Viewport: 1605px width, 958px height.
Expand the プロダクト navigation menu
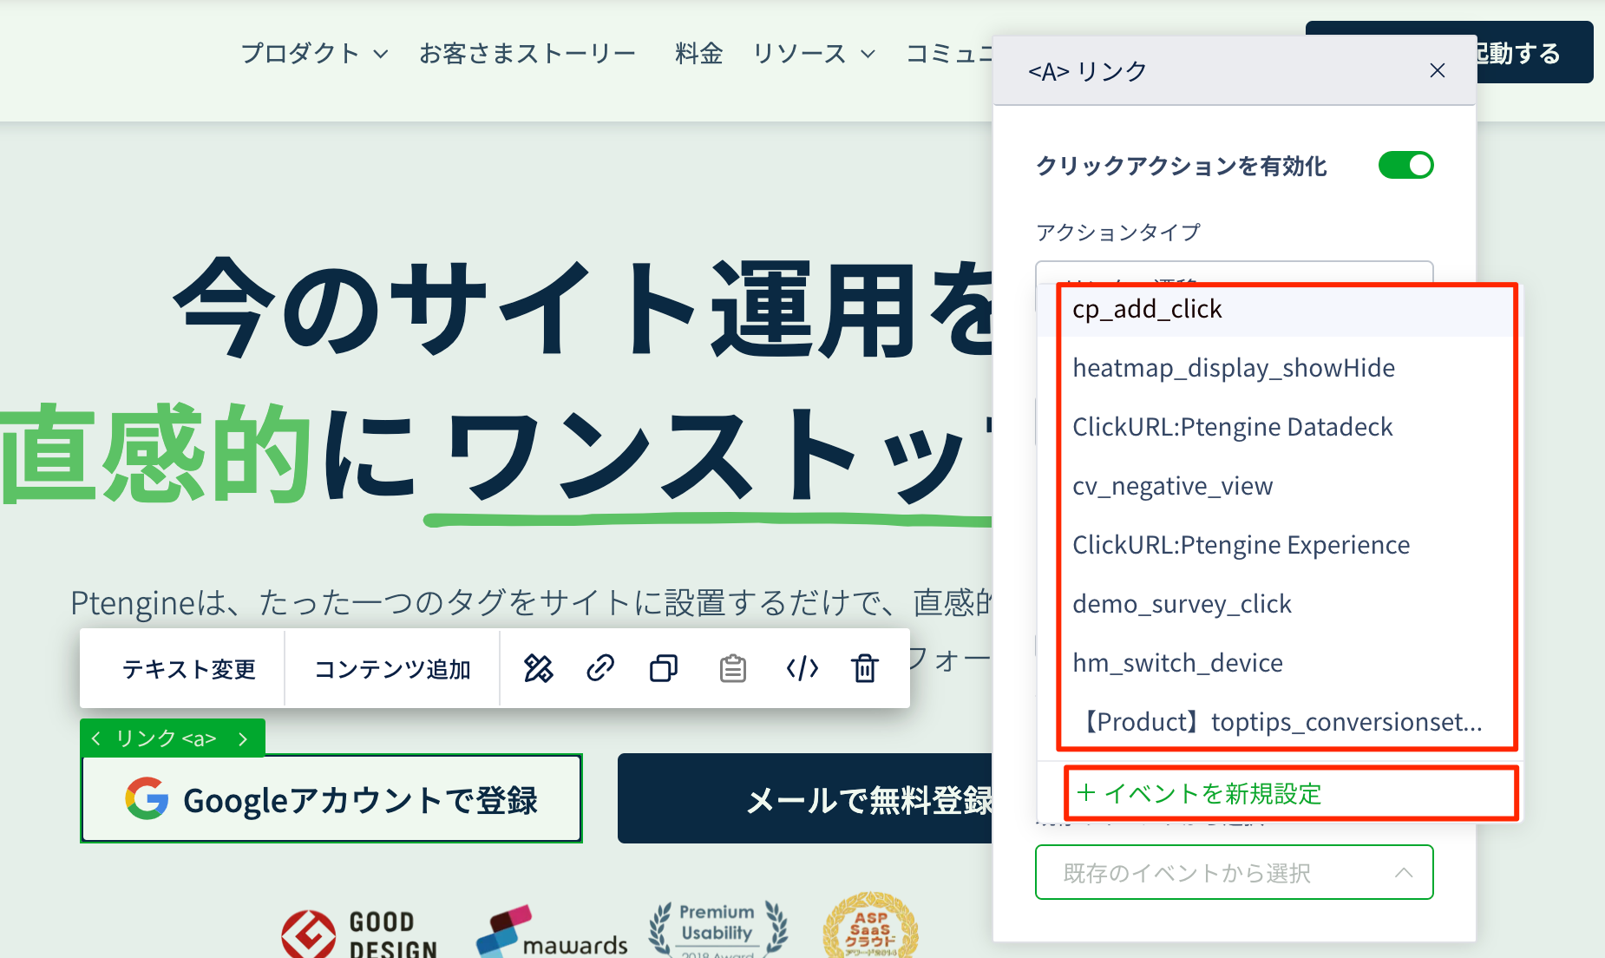tap(314, 54)
